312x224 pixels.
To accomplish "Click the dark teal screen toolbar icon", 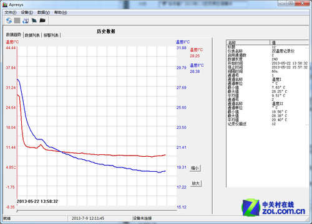I will (34, 21).
